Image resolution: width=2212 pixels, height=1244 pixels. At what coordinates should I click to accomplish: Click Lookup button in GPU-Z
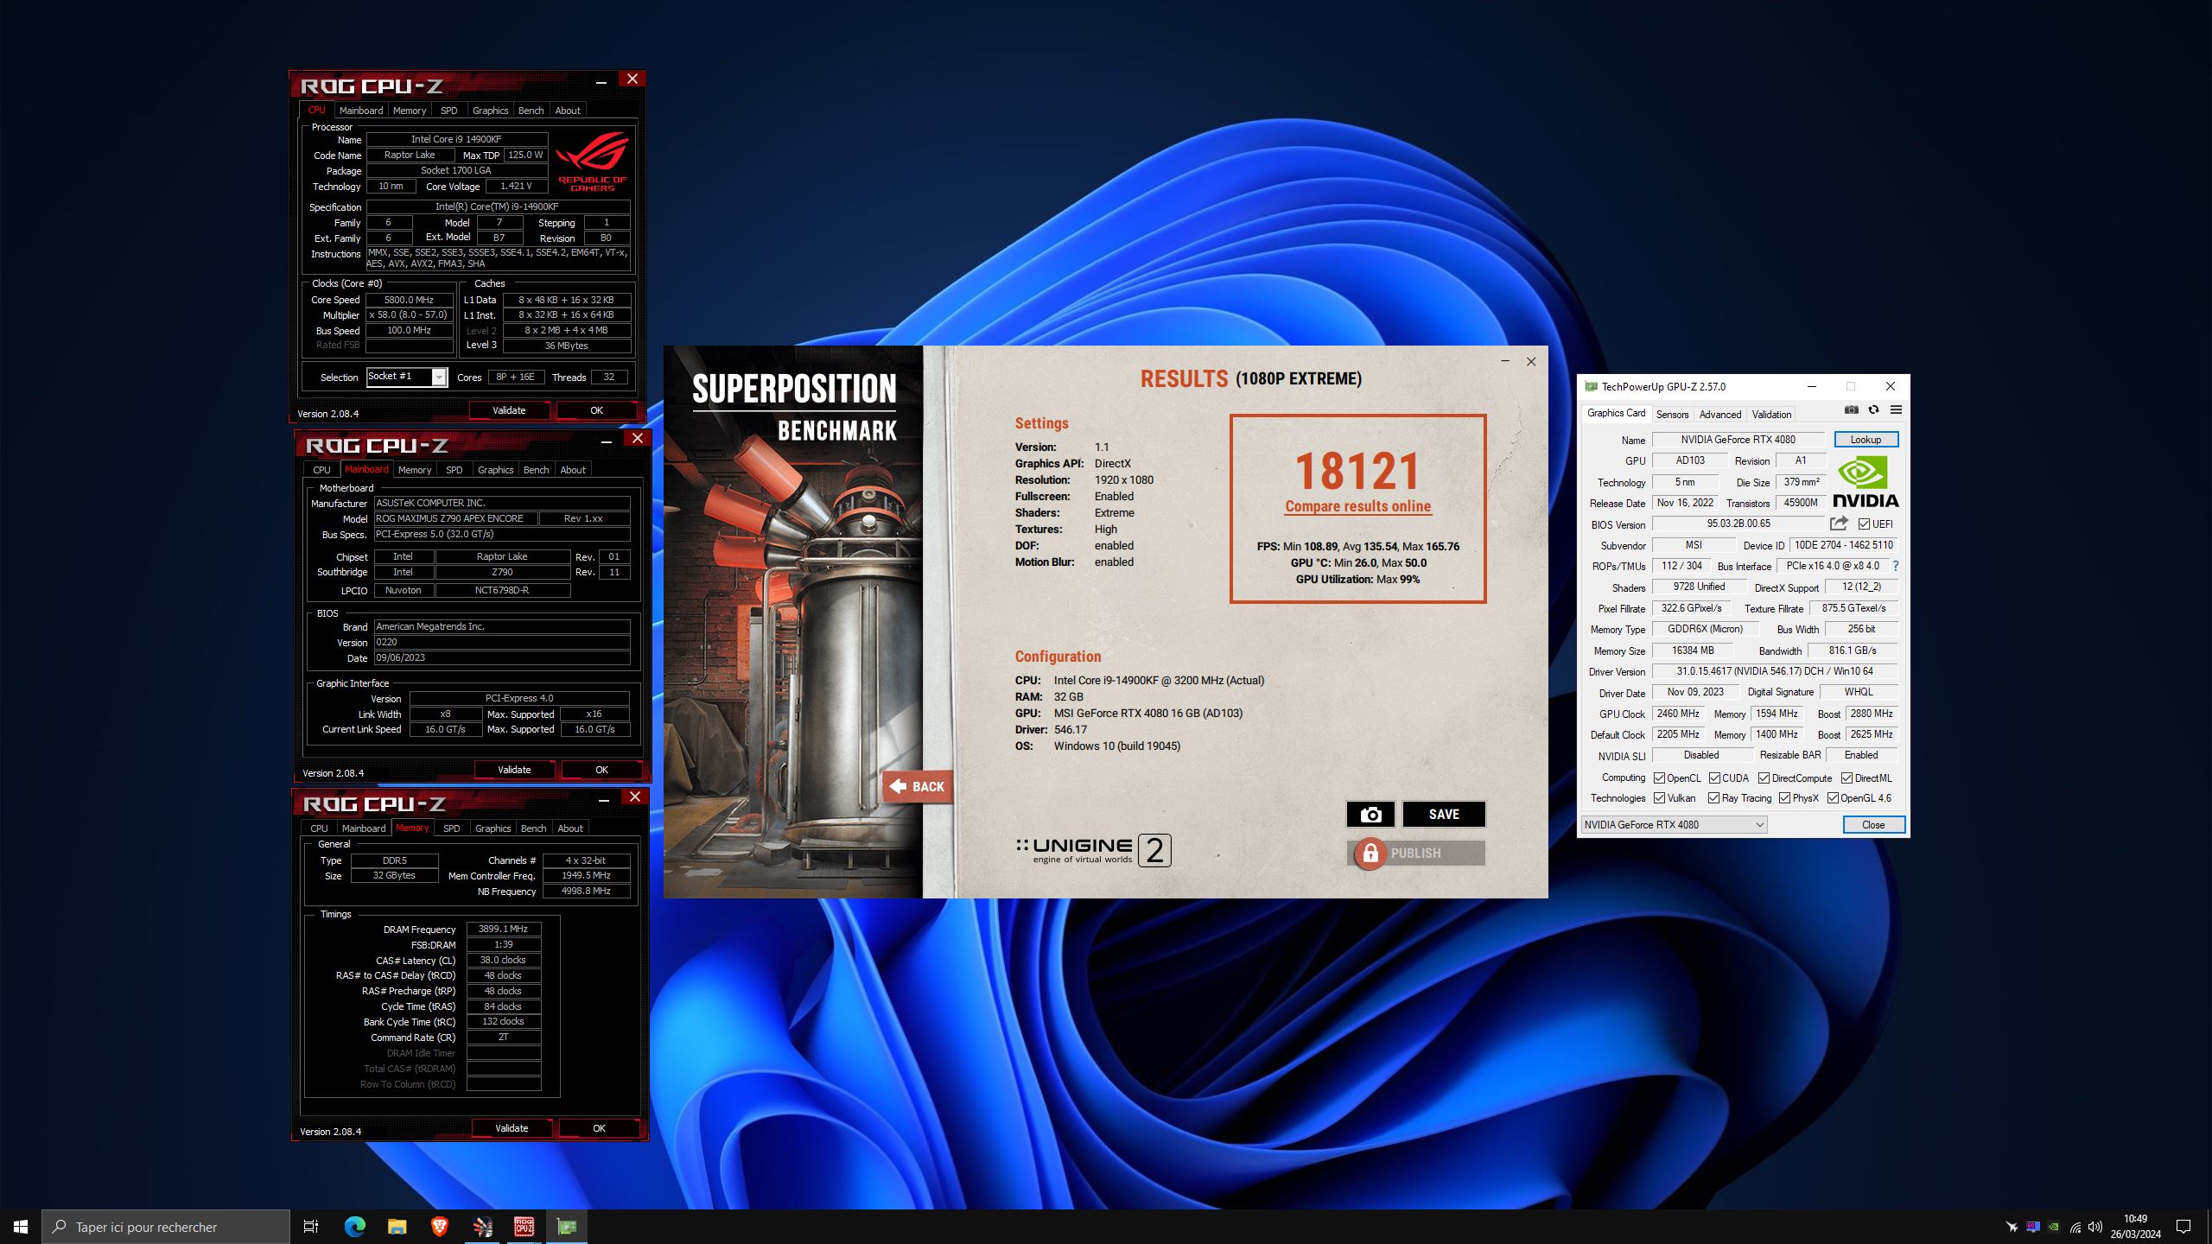tap(1866, 440)
